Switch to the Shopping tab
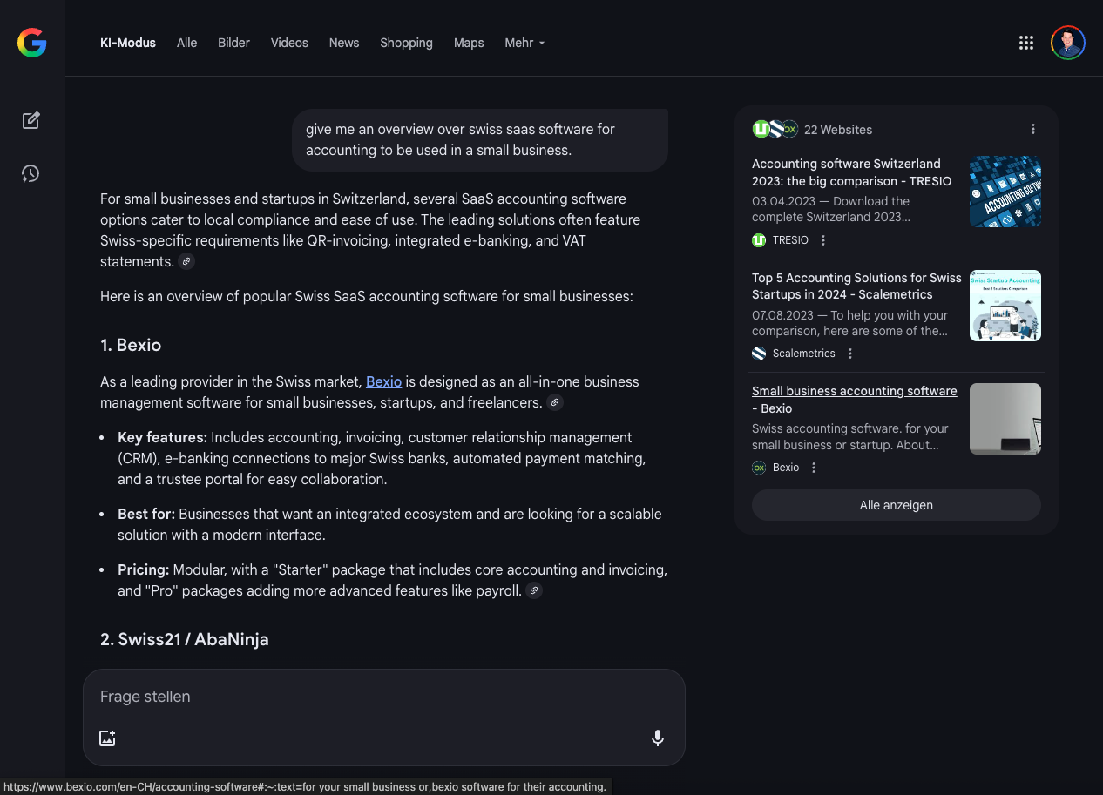1103x795 pixels. [406, 43]
